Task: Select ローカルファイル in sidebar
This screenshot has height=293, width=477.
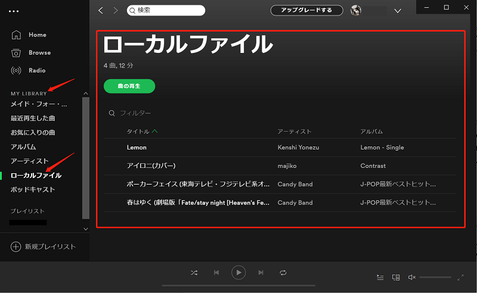Action: pos(36,175)
